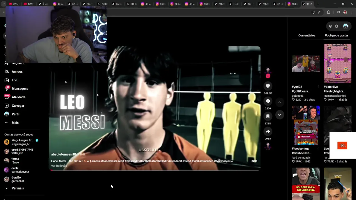Open the LIVE section in the sidebar

(15, 80)
